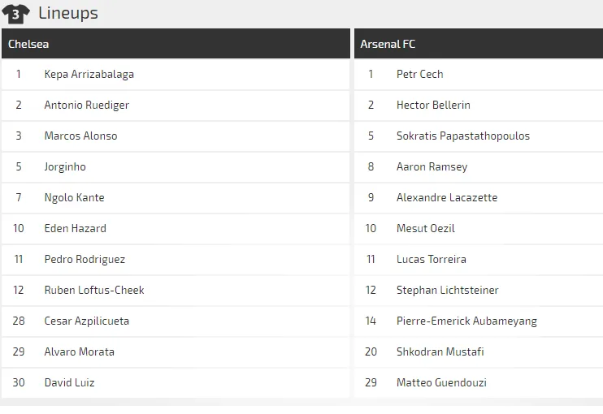Click Cesar Azpilicueta's lineup entry
The image size is (603, 414).
[87, 321]
